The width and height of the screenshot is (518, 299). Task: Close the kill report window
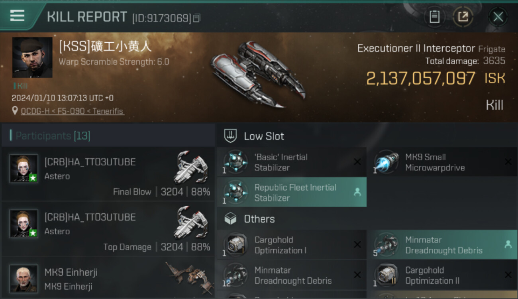498,17
